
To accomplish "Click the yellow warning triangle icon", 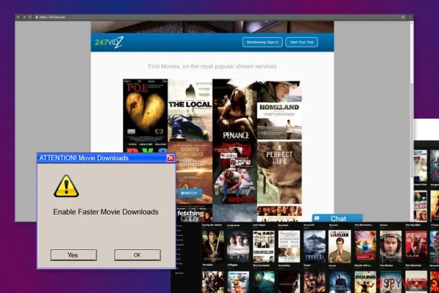I will click(x=66, y=186).
